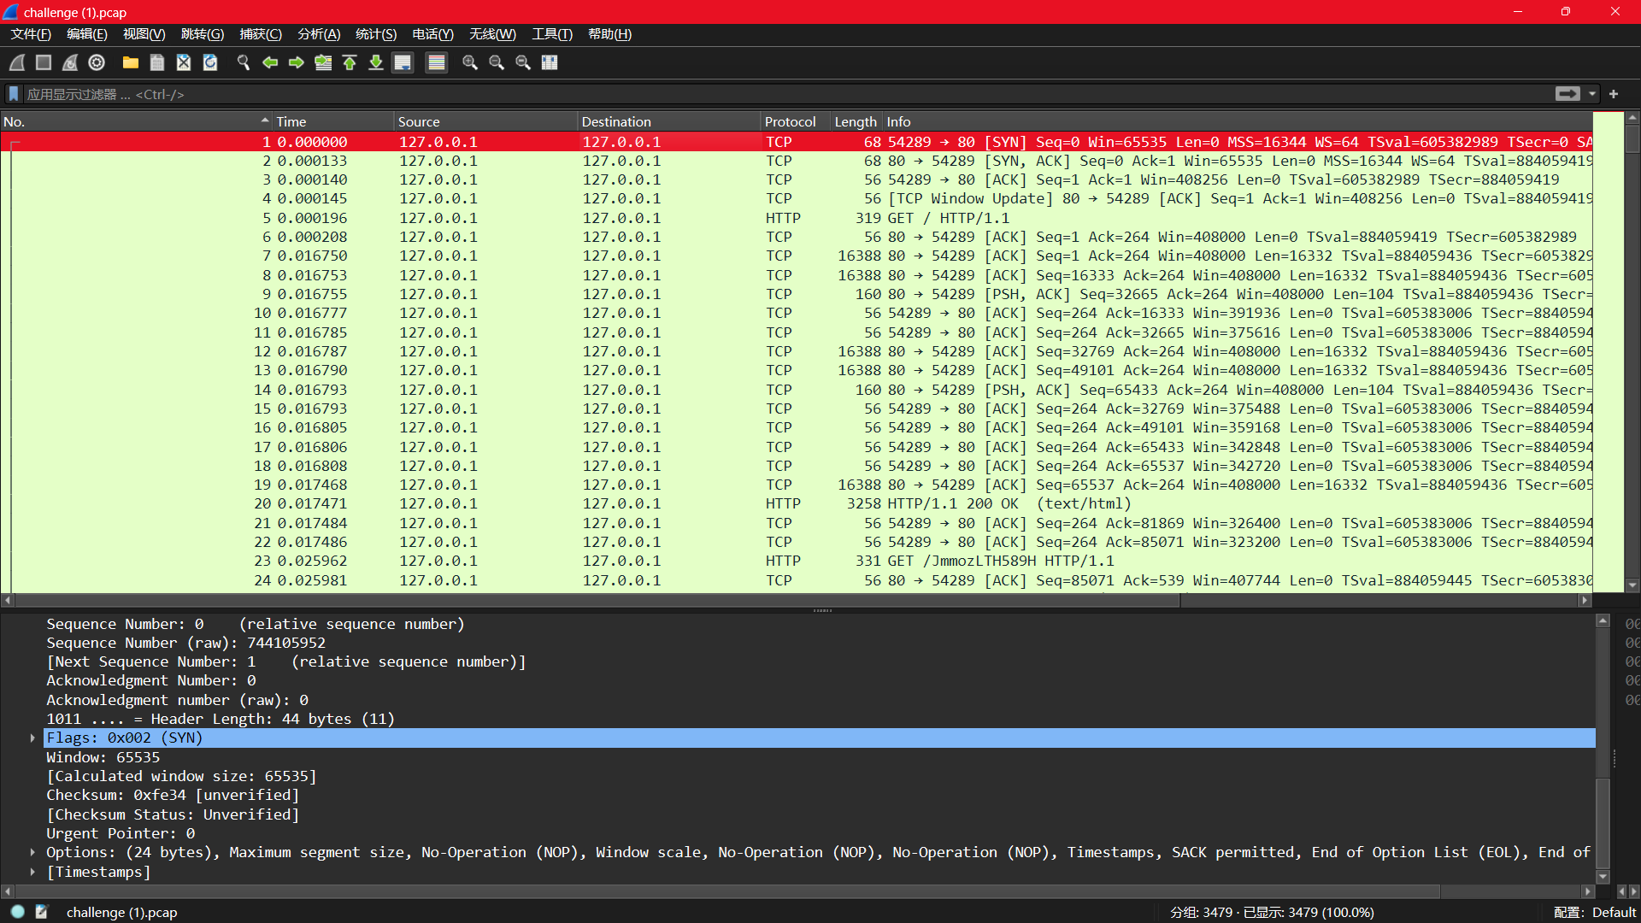Sort by Destination column header

pyautogui.click(x=669, y=121)
